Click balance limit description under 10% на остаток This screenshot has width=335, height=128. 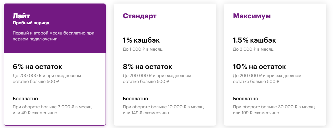click(x=267, y=78)
